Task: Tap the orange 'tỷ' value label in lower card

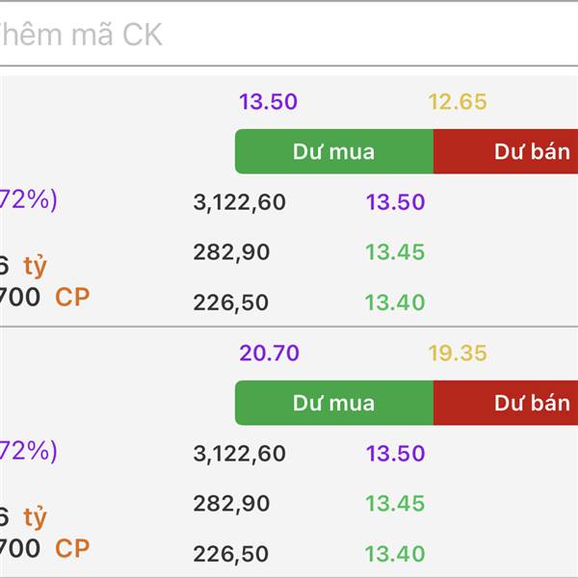Action: [x=36, y=517]
